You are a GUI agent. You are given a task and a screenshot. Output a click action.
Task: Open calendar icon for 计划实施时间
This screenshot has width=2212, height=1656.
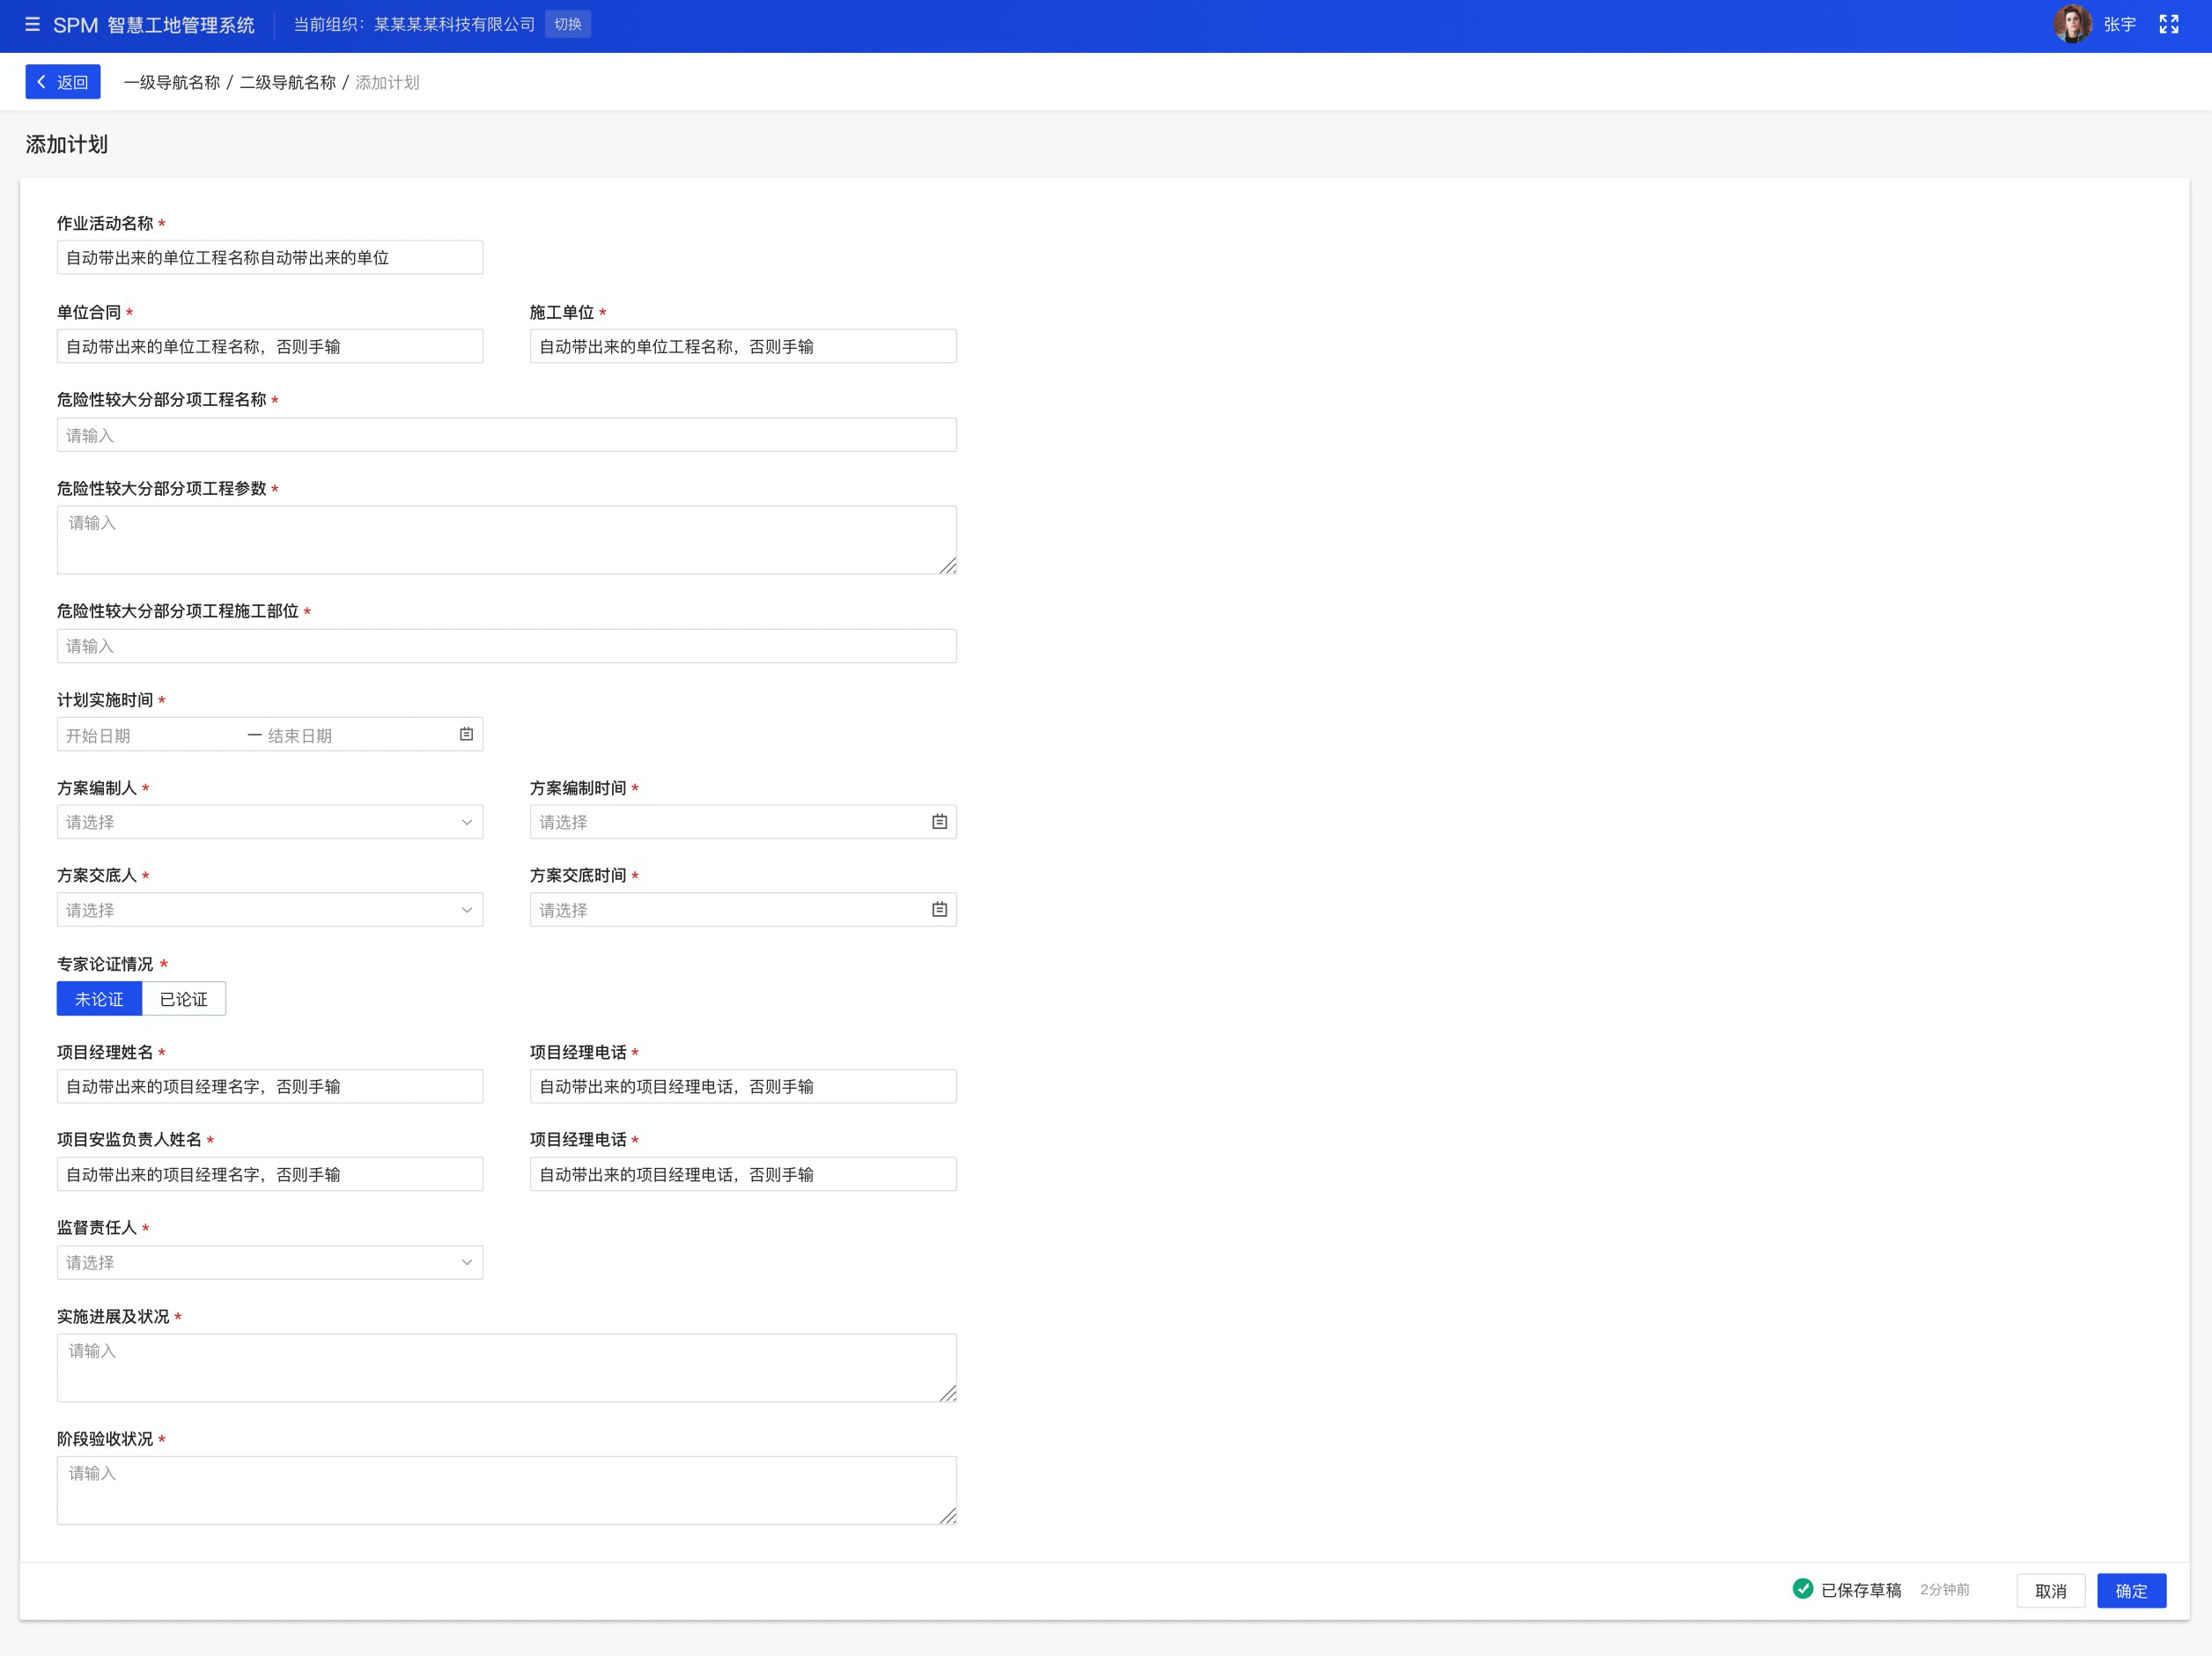466,735
